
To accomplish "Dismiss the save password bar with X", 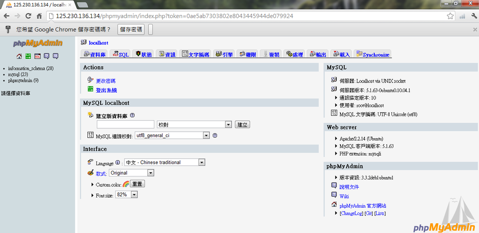I will (475, 29).
